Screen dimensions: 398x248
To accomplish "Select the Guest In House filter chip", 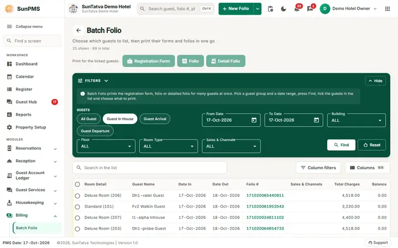I will tap(120, 118).
